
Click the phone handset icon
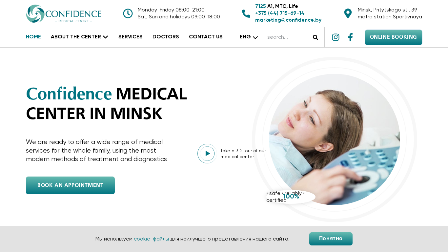(x=246, y=13)
